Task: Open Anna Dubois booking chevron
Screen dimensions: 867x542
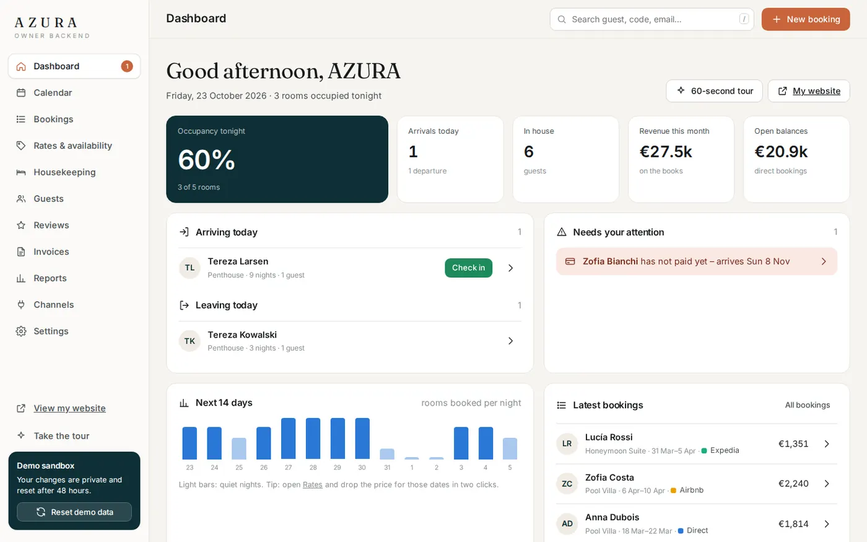Action: (827, 524)
